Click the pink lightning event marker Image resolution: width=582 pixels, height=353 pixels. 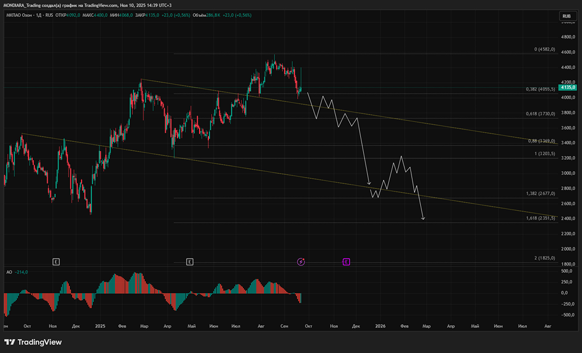[301, 262]
